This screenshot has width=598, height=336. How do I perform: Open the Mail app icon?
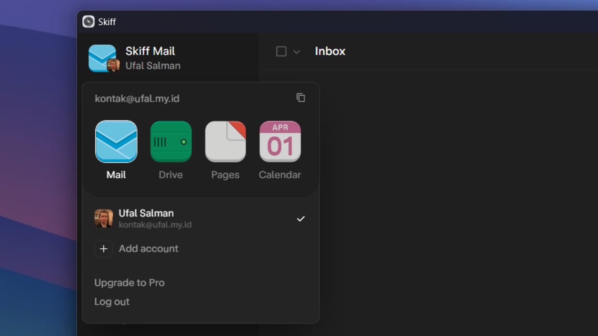tap(116, 141)
